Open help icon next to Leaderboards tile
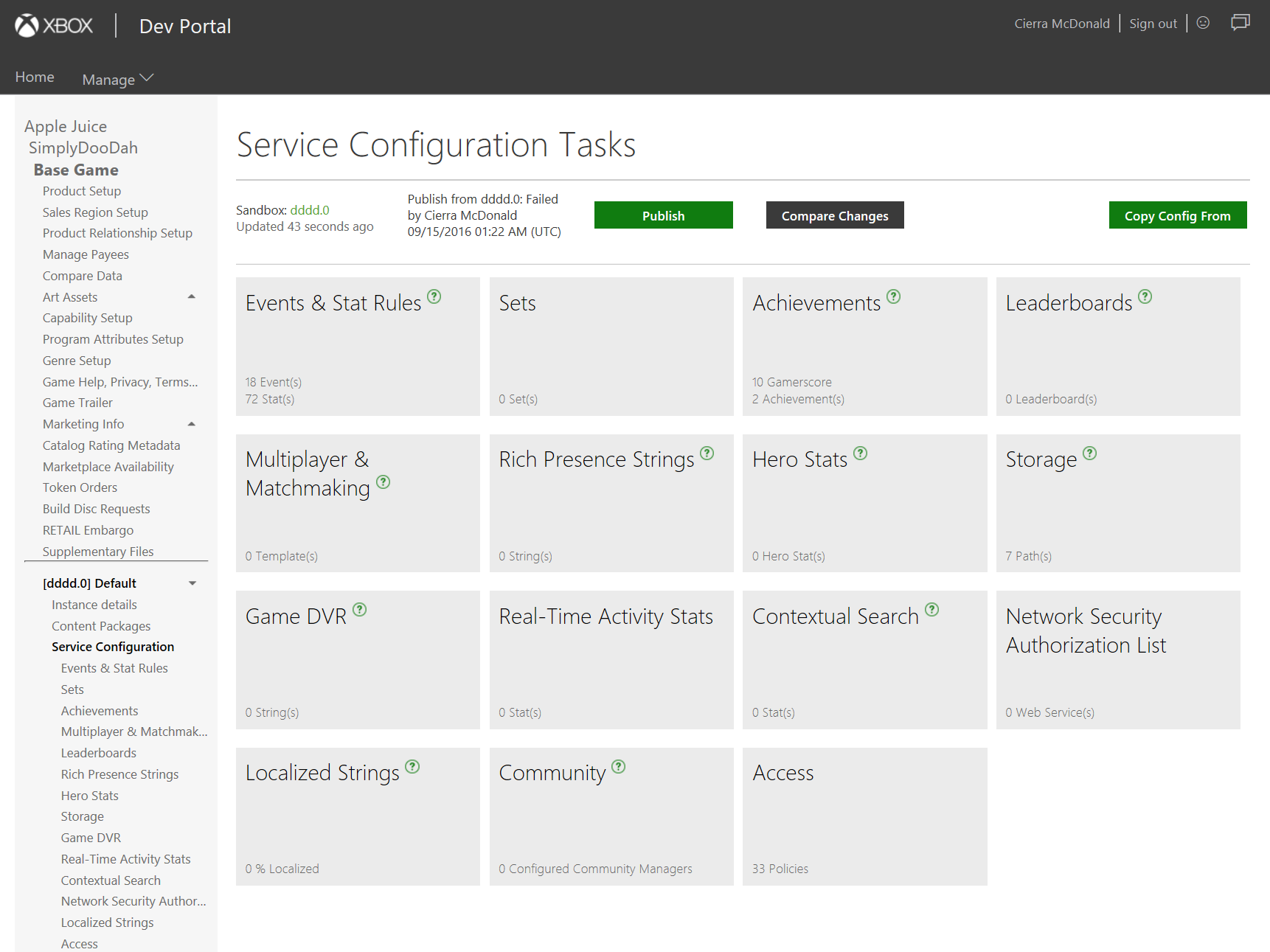Image resolution: width=1270 pixels, height=952 pixels. tap(1145, 296)
